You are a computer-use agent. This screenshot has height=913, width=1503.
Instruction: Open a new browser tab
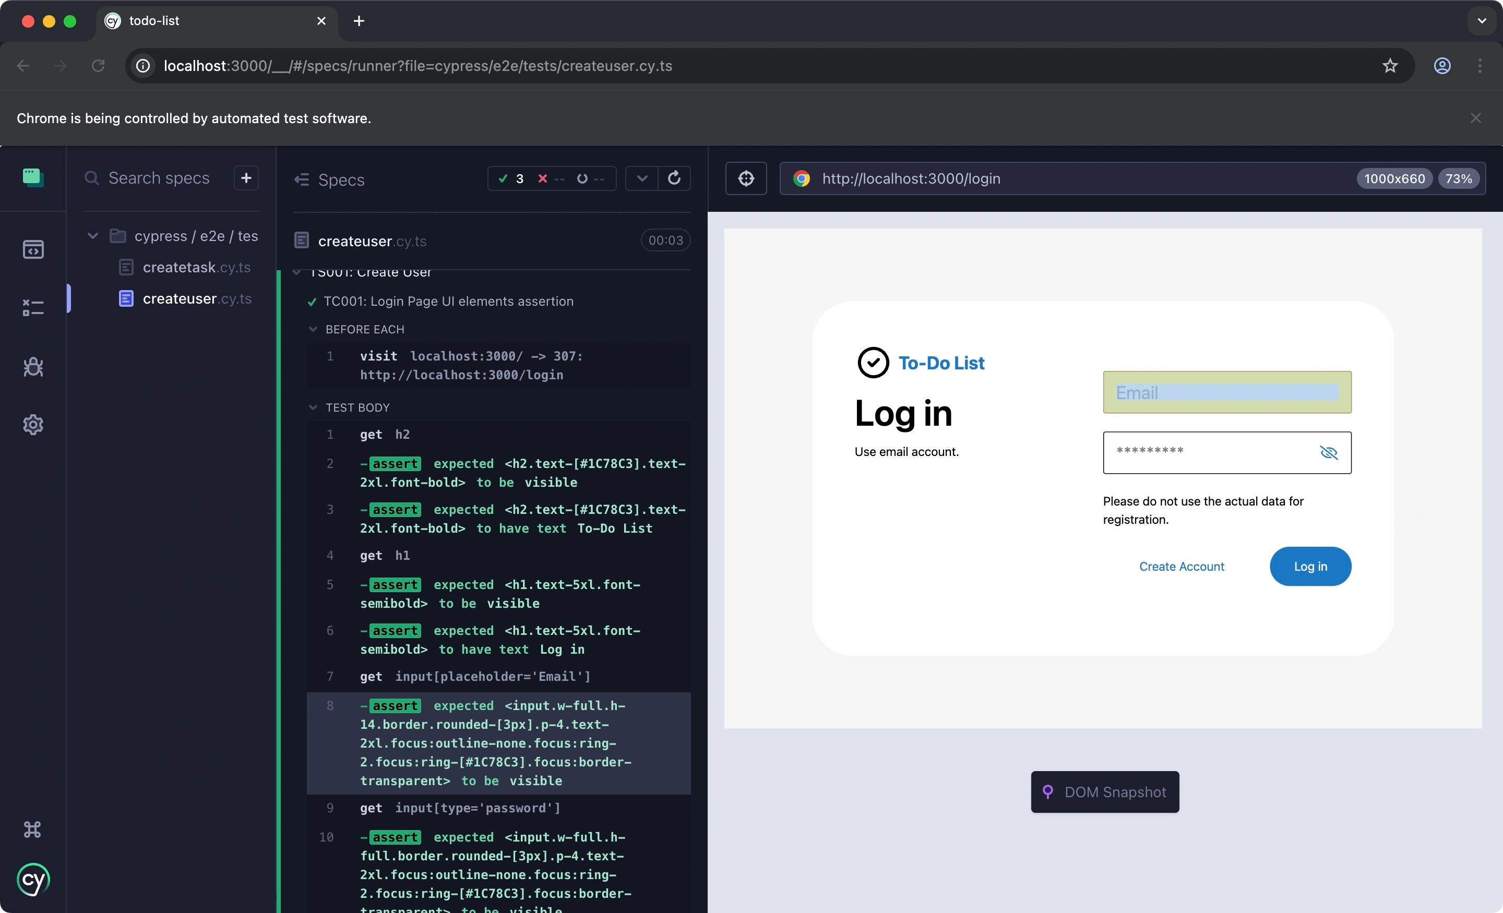pyautogui.click(x=359, y=21)
